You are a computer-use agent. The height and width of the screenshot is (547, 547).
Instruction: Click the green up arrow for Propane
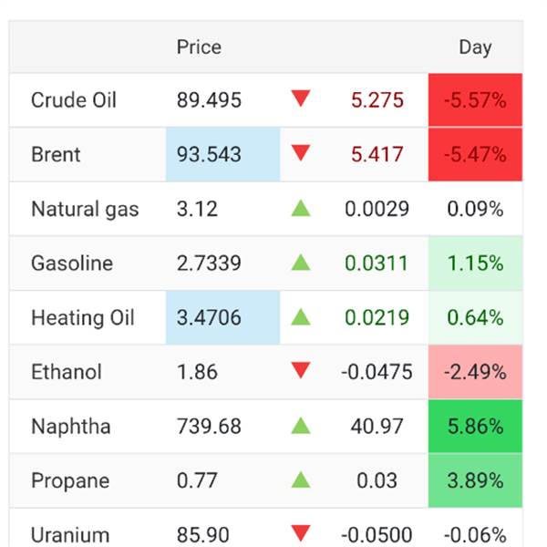pyautogui.click(x=301, y=480)
